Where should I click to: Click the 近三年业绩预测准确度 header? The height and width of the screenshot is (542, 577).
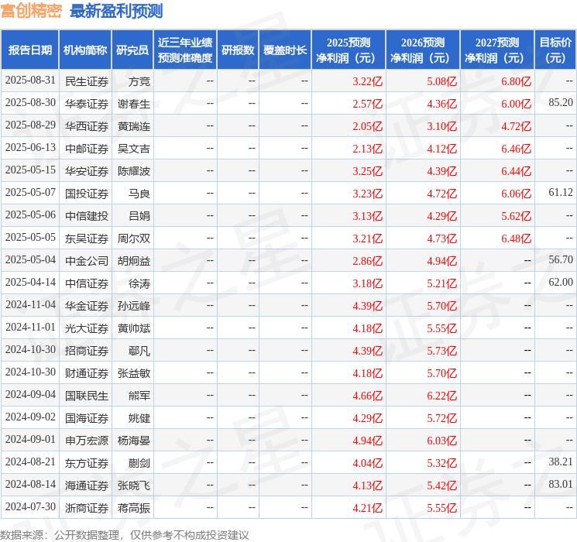click(x=185, y=50)
